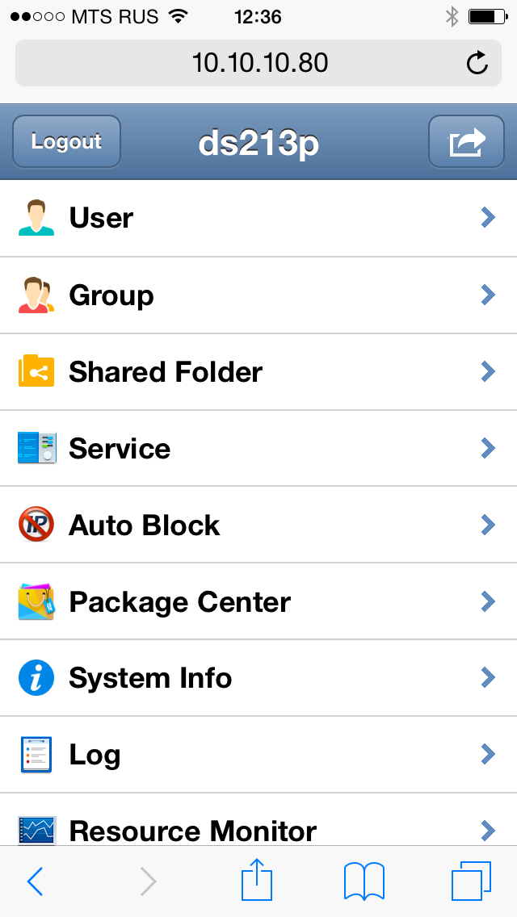
Task: Open Safari bookmarks book icon
Action: (x=364, y=881)
